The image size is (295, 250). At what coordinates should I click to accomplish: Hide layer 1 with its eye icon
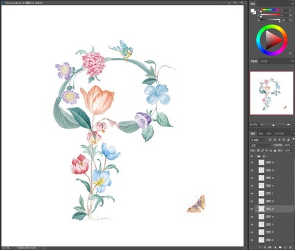(x=252, y=193)
